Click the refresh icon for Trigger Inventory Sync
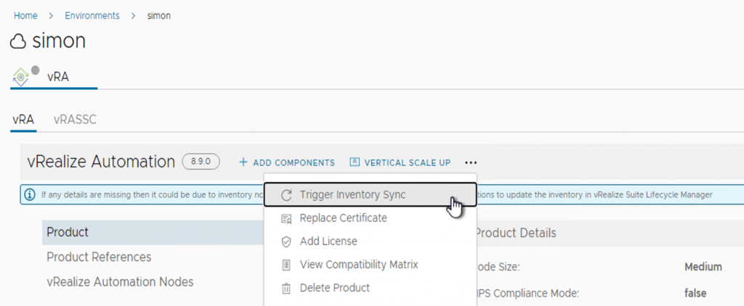Screen dimensions: 744x306 click(286, 195)
